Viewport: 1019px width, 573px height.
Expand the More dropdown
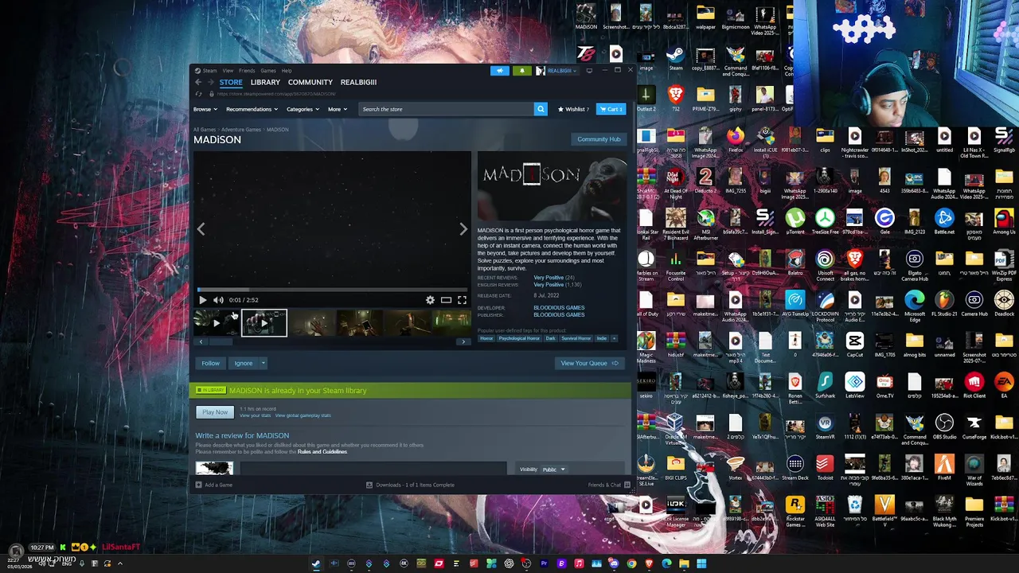337,109
